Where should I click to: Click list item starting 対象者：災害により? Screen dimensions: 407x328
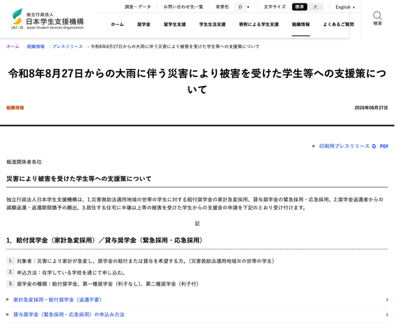145,261
